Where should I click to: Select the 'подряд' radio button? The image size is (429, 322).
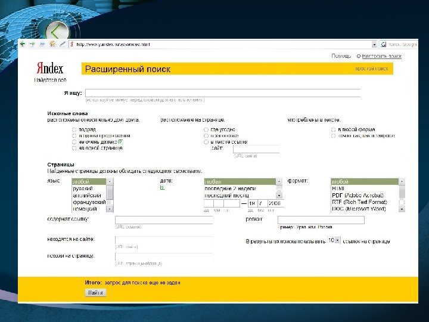pyautogui.click(x=74, y=129)
